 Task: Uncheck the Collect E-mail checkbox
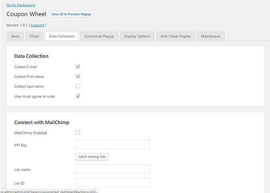click(78, 67)
